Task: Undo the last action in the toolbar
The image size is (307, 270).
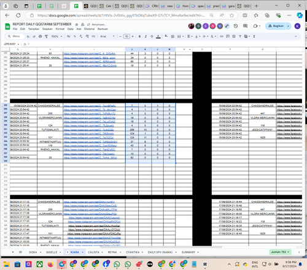Action: 28,37
